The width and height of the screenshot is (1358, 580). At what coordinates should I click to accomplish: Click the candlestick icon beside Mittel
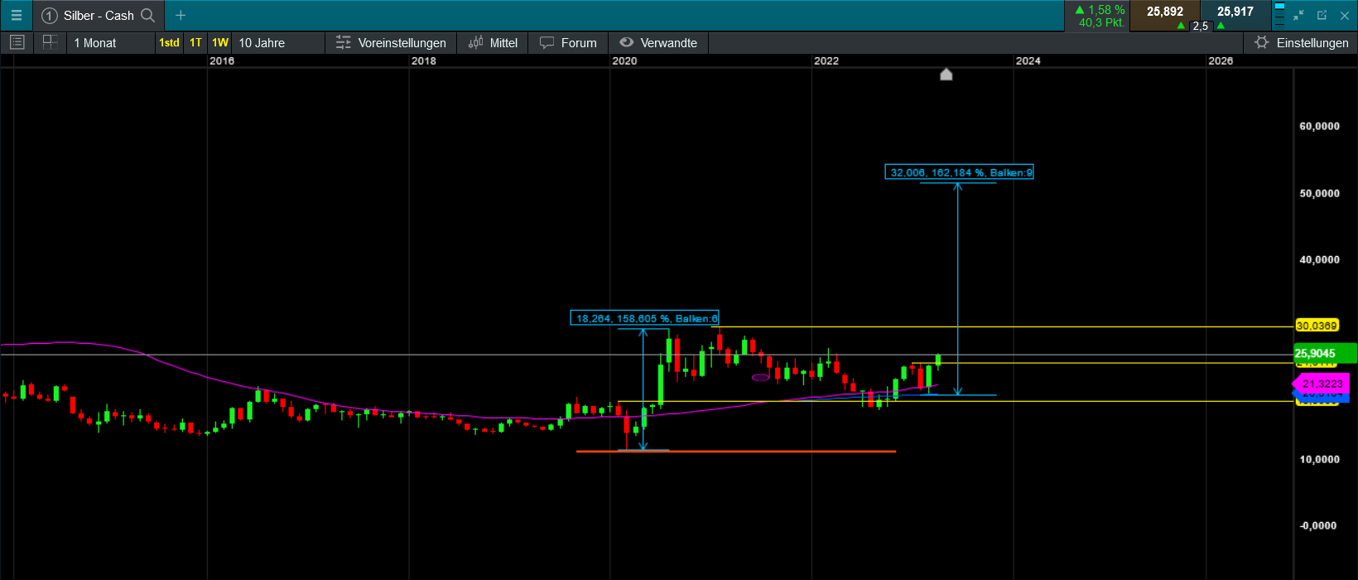click(476, 42)
